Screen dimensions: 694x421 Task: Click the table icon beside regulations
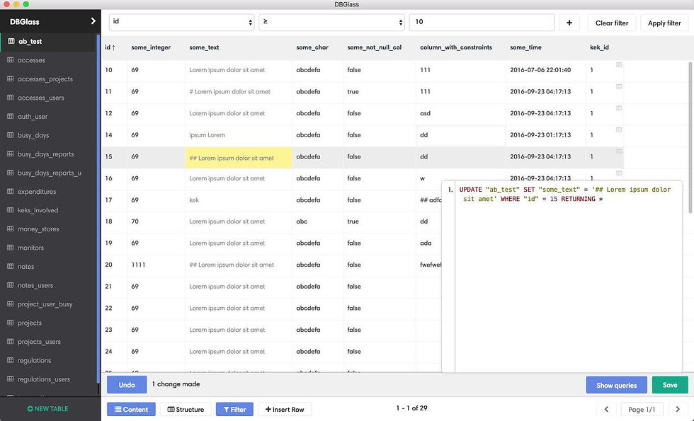(x=10, y=360)
